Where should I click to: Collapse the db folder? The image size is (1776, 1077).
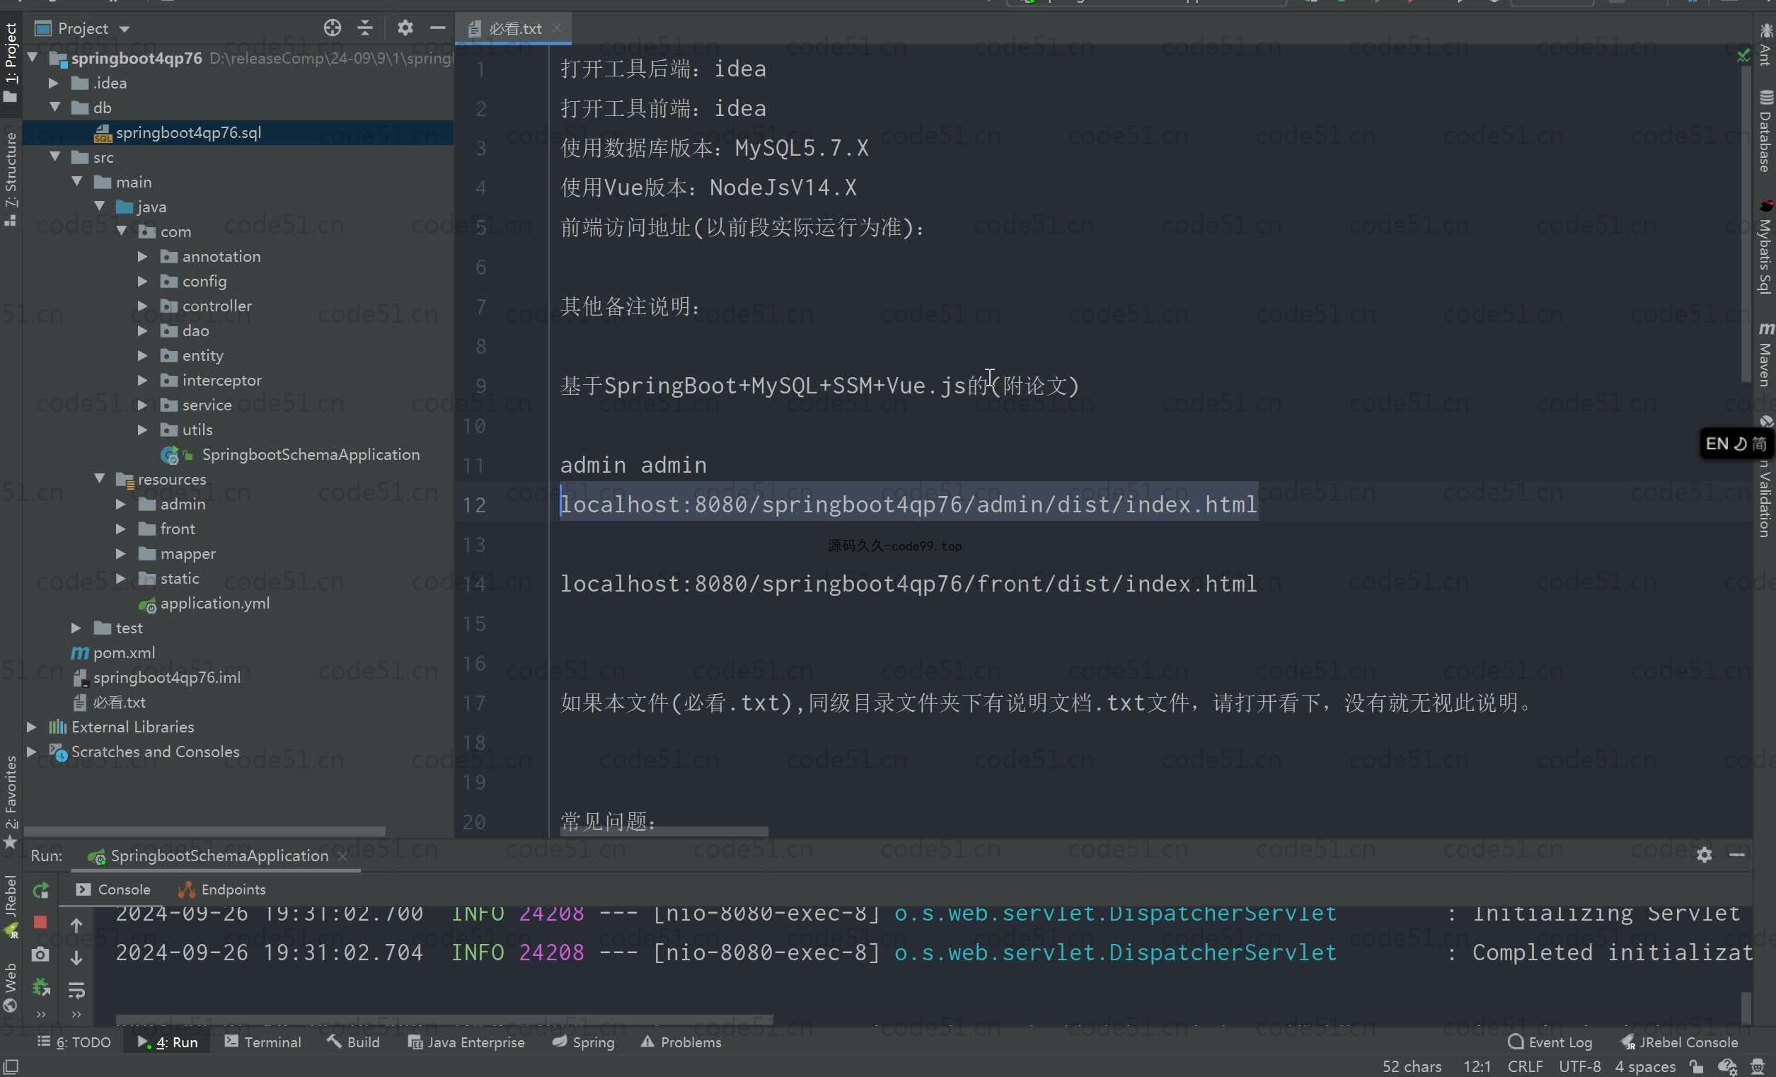[54, 108]
